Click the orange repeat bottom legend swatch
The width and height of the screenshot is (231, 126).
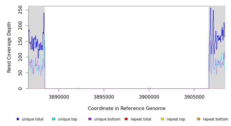pyautogui.click(x=199, y=119)
